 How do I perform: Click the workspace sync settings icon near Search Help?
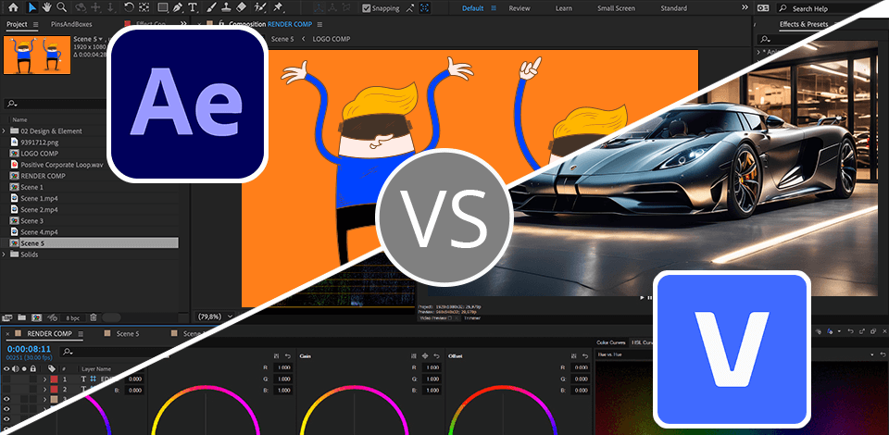[762, 8]
